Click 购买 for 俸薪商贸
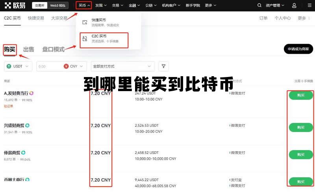The height and width of the screenshot is (196, 315). click(x=301, y=155)
